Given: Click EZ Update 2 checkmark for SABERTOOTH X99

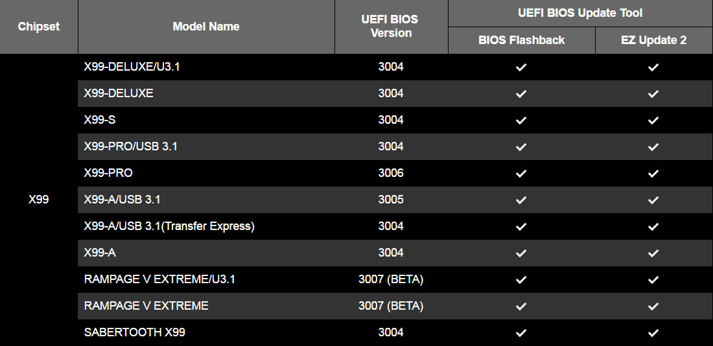Looking at the screenshot, I should tap(653, 333).
